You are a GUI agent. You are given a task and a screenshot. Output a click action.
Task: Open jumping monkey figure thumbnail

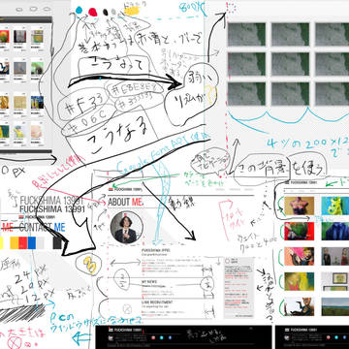click(x=299, y=306)
